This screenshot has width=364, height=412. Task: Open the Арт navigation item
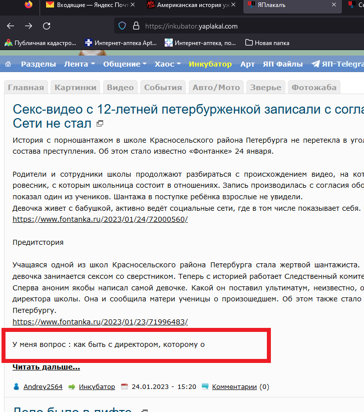pos(247,64)
